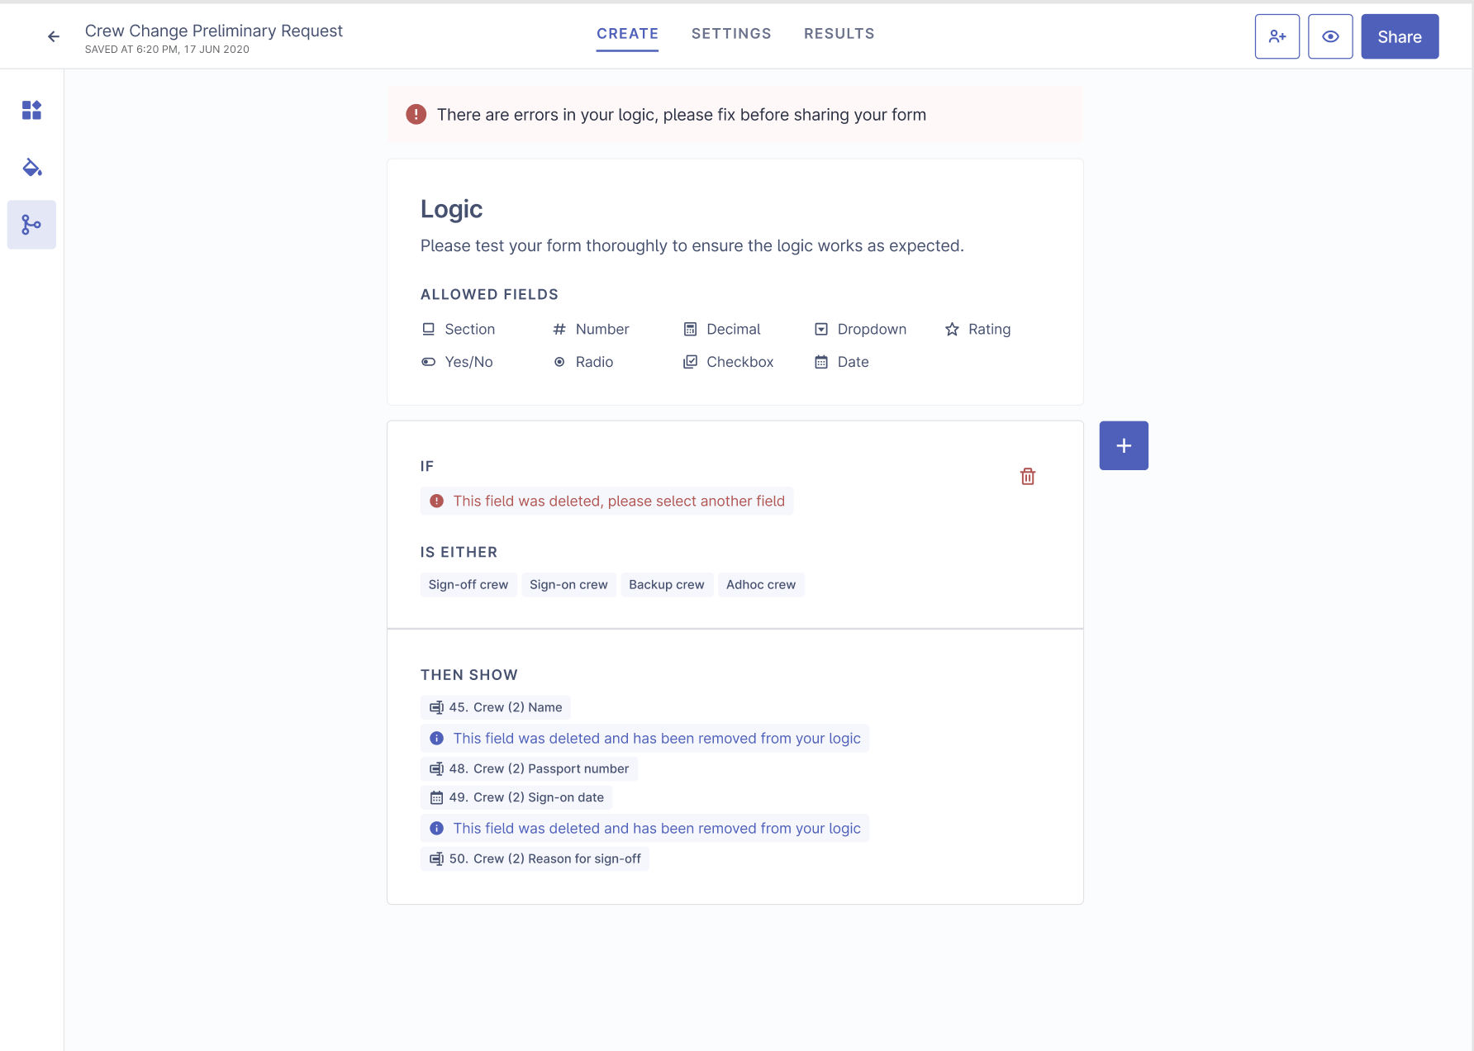
Task: Select the Logic sidebar icon
Action: coord(31,224)
